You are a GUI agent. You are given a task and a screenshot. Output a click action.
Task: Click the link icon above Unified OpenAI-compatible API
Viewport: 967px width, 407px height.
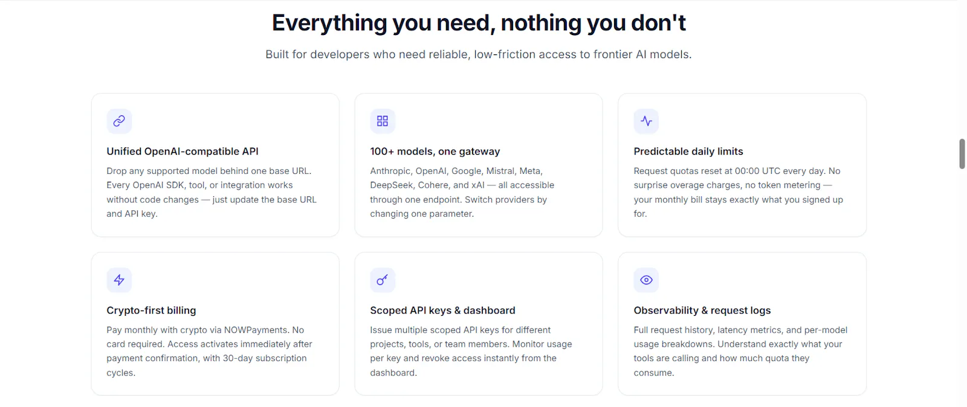pos(119,121)
